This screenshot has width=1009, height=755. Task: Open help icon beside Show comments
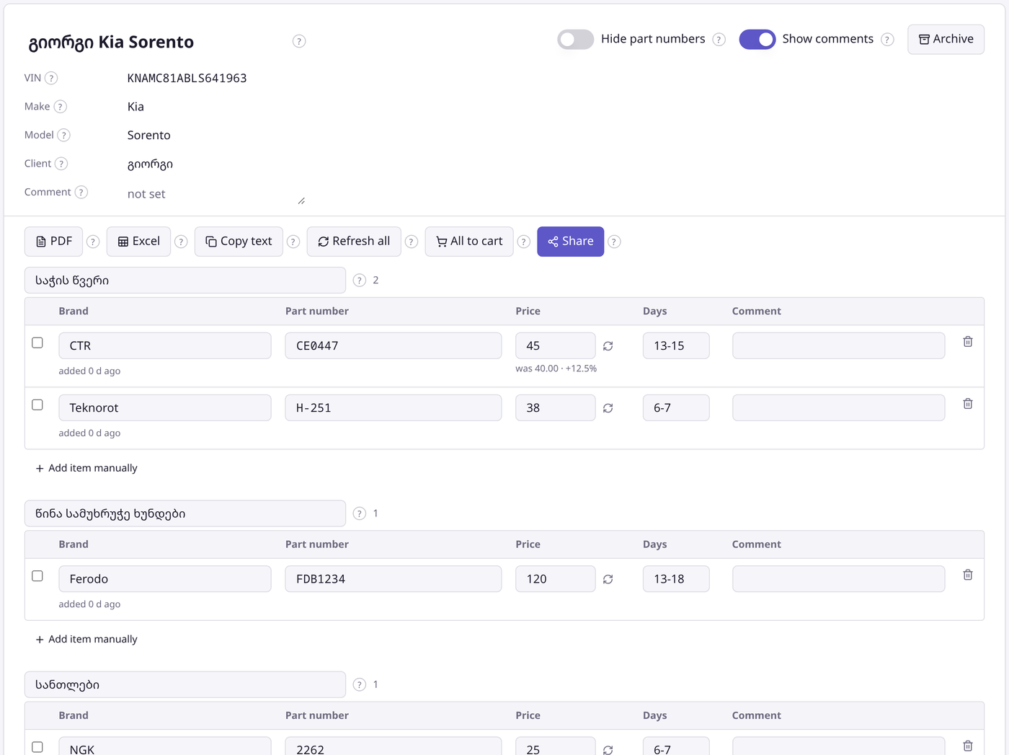(x=888, y=40)
